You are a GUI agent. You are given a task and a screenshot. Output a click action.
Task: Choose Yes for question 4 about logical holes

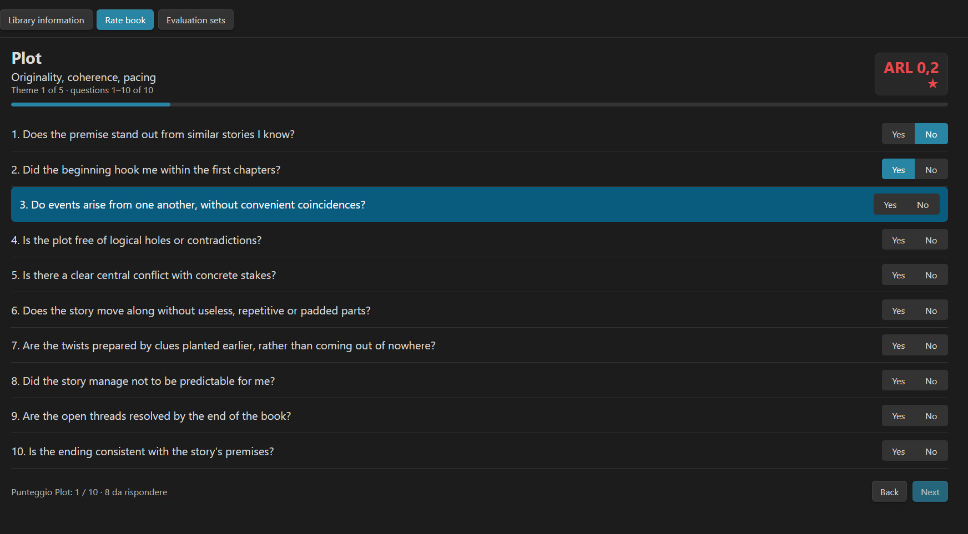pos(898,240)
